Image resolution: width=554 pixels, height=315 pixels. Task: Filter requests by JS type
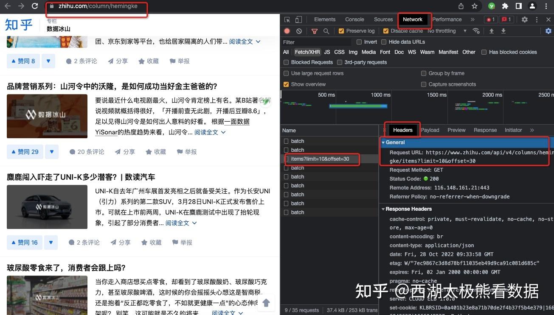coord(327,52)
